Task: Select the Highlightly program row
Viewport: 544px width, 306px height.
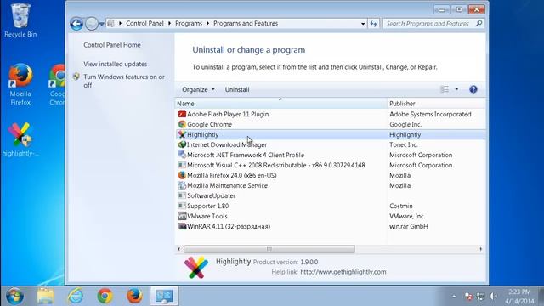Action: click(331, 134)
